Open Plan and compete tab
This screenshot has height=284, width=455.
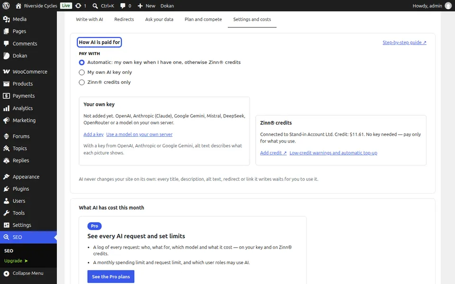203,19
